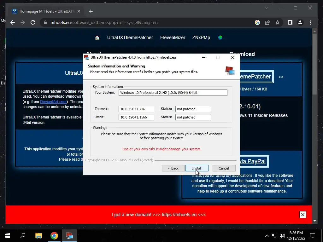Click the browser forward arrow
Viewport: 323px width, 242px height.
23,22
